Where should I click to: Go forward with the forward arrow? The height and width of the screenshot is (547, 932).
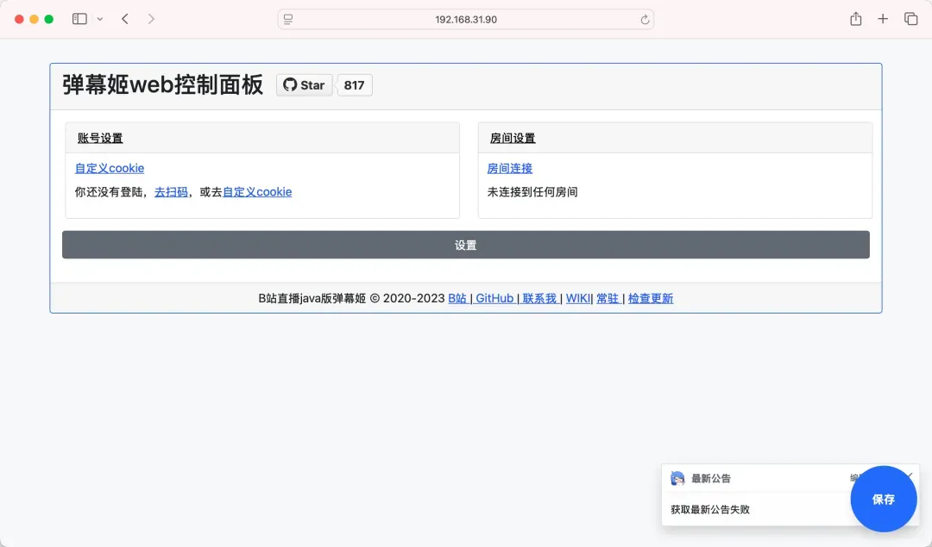pyautogui.click(x=151, y=19)
